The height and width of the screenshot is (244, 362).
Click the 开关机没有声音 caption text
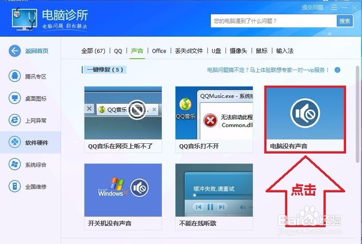coord(110,223)
